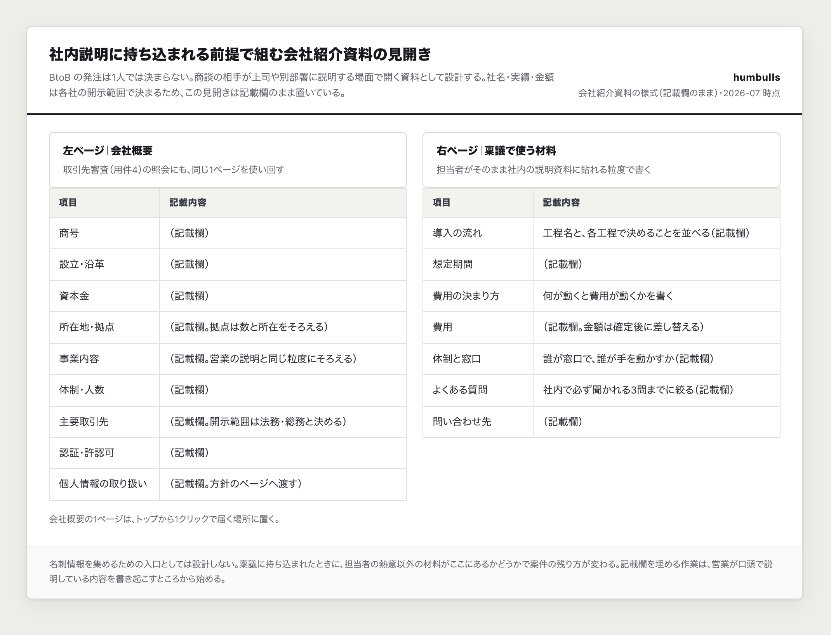Click the 右ページ 稟議で使う材料 heading
Viewport: 831px width, 635px height.
(496, 151)
